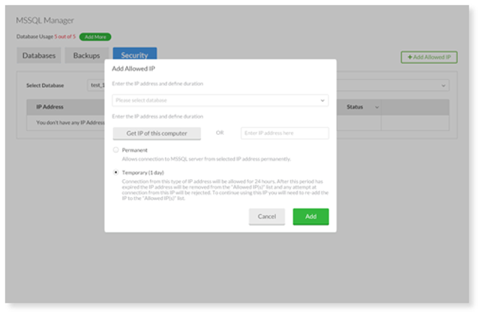
Task: Click the green Add More button
Action: (x=95, y=37)
